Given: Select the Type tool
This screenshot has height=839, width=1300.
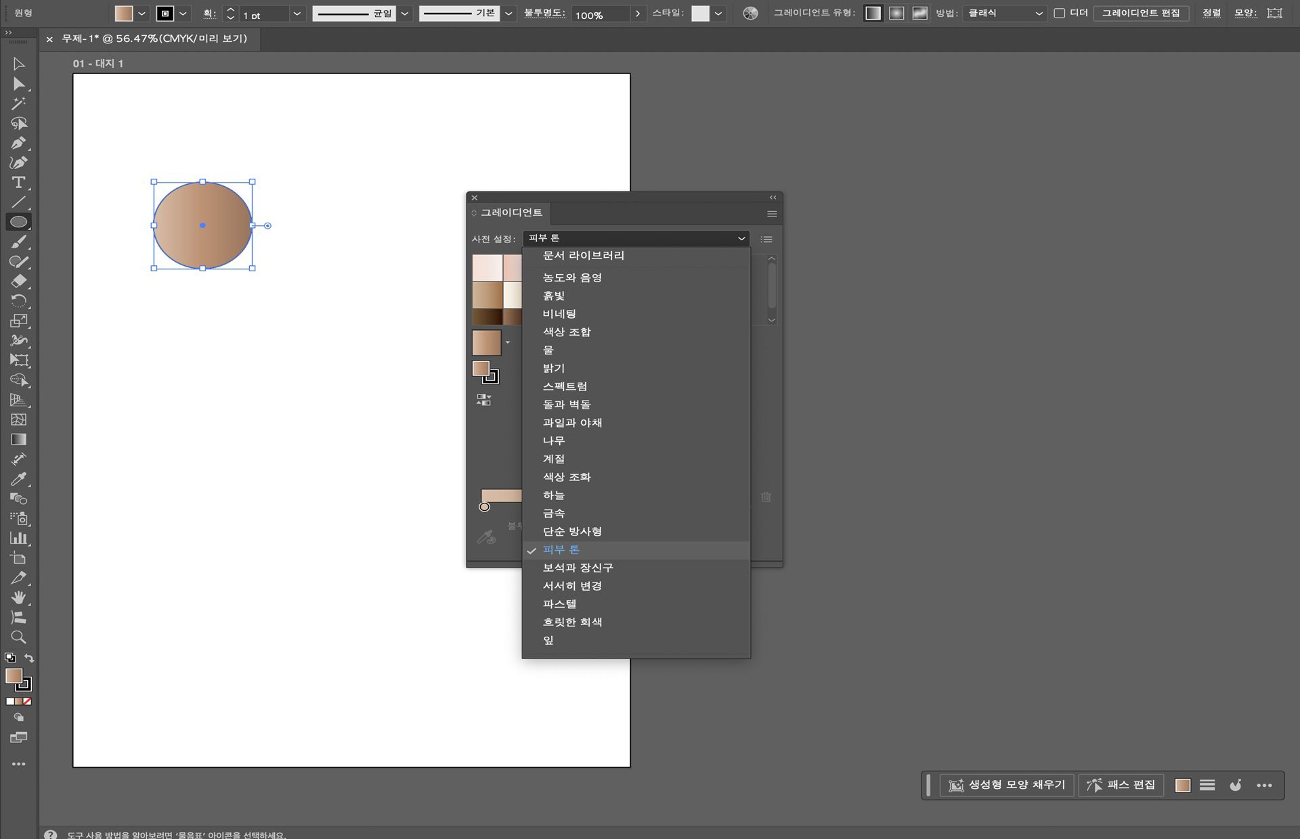Looking at the screenshot, I should [x=19, y=183].
